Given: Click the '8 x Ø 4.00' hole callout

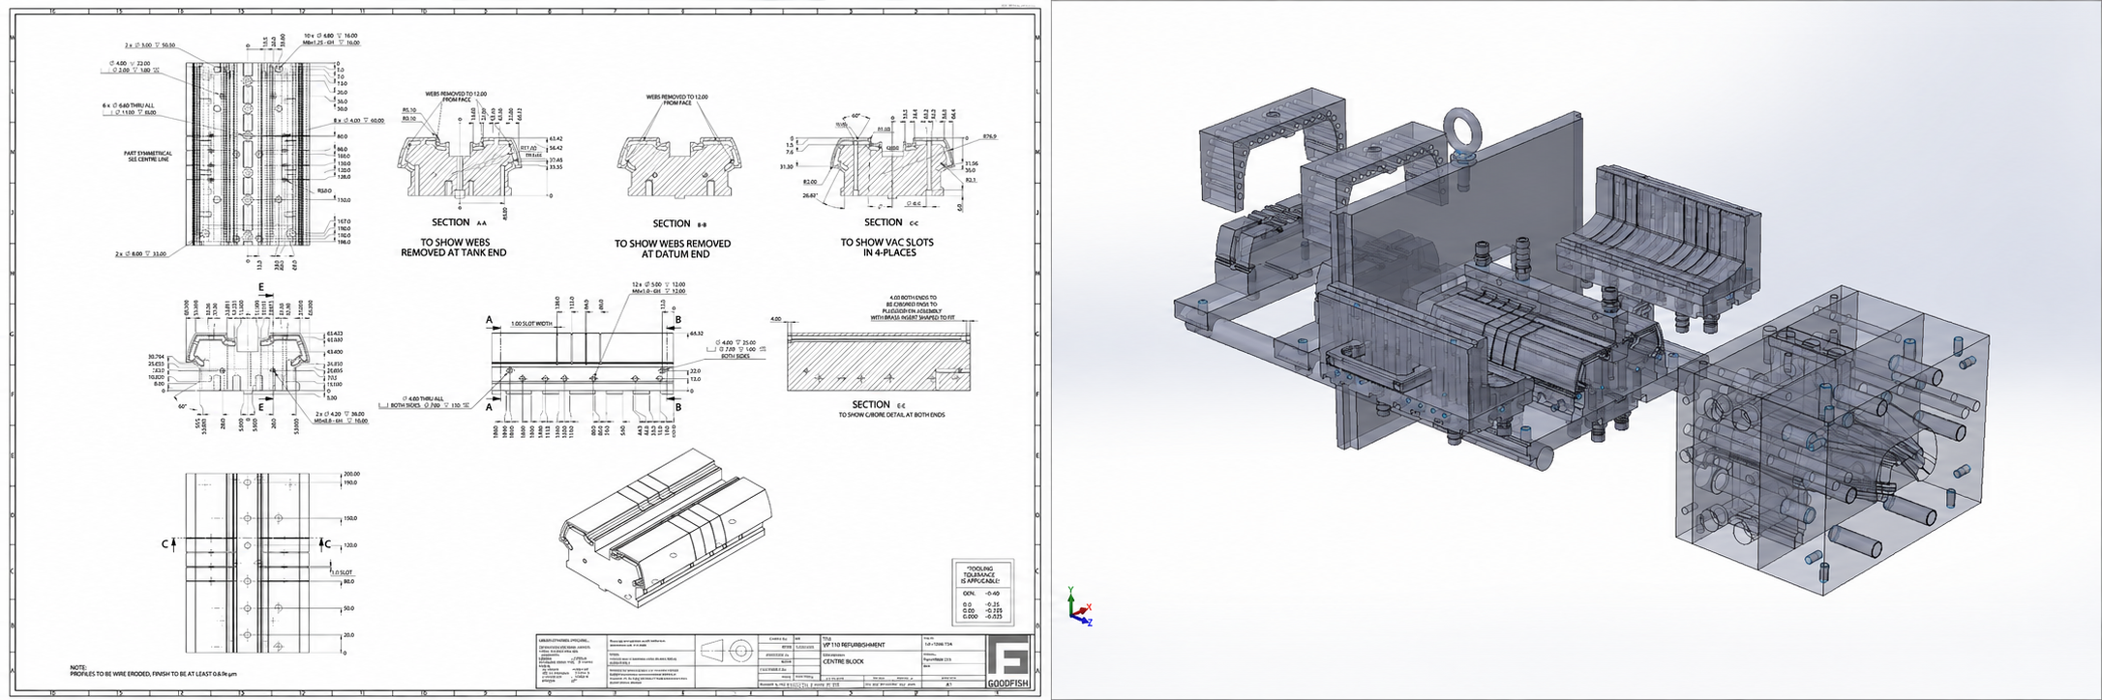Looking at the screenshot, I should 359,121.
